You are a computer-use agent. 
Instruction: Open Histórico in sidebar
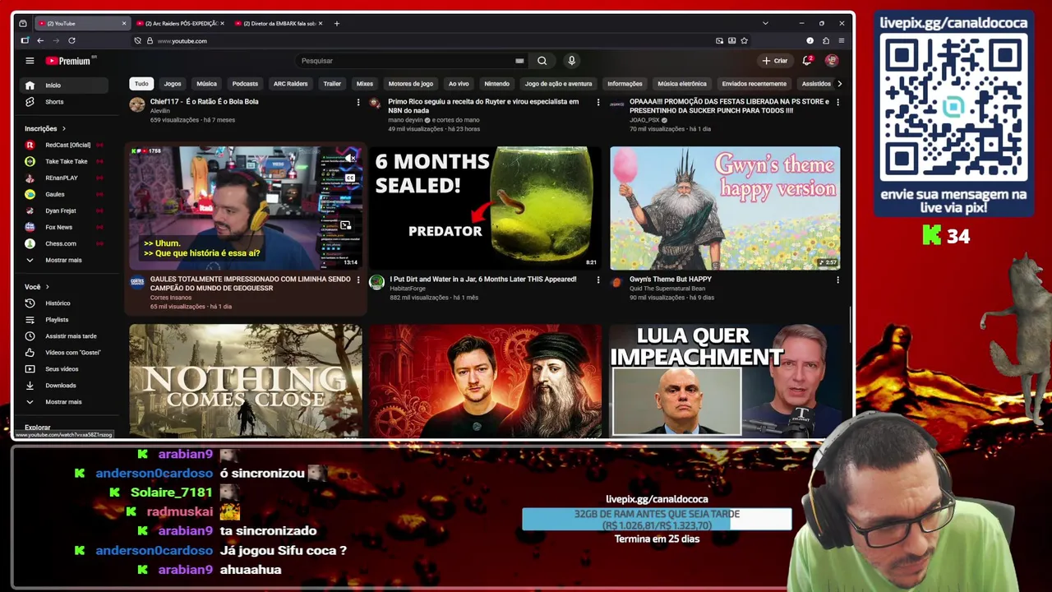[66, 303]
